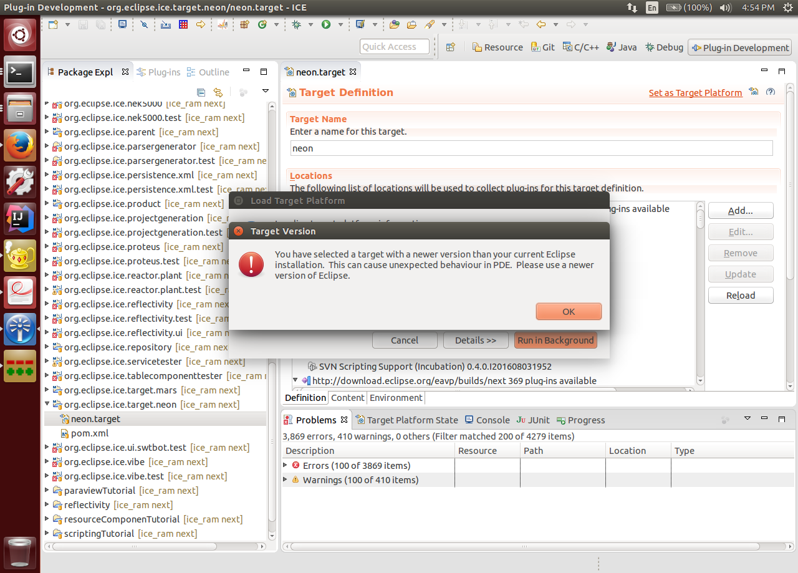Click the Add... button for Locations
This screenshot has height=573, width=798.
pyautogui.click(x=741, y=211)
